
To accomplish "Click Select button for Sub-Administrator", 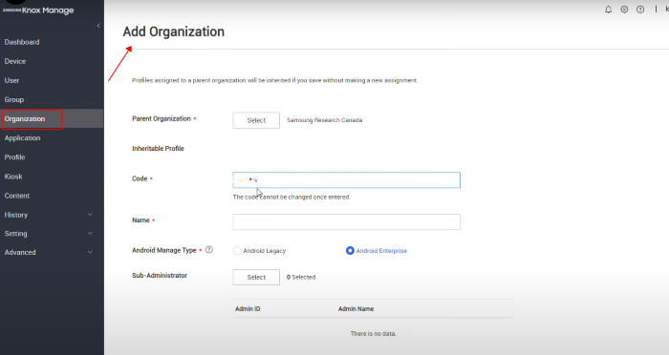I will pos(256,277).
